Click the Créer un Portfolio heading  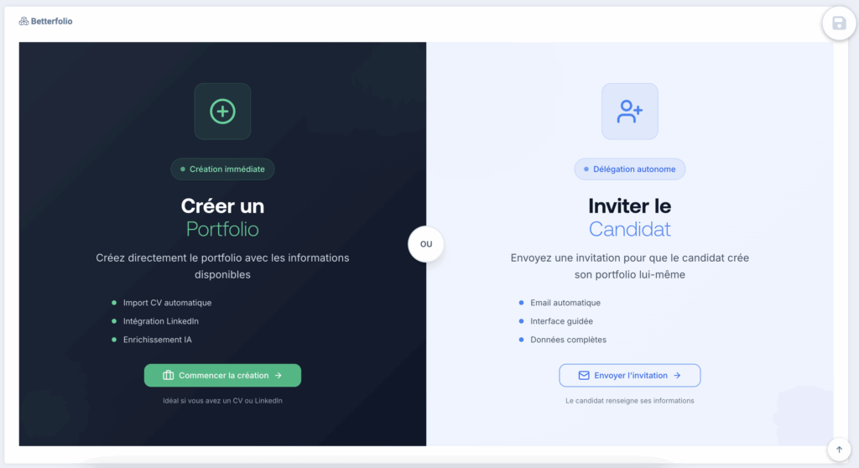tap(222, 217)
